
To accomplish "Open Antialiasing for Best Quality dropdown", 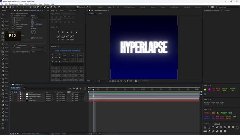I will tap(38, 52).
